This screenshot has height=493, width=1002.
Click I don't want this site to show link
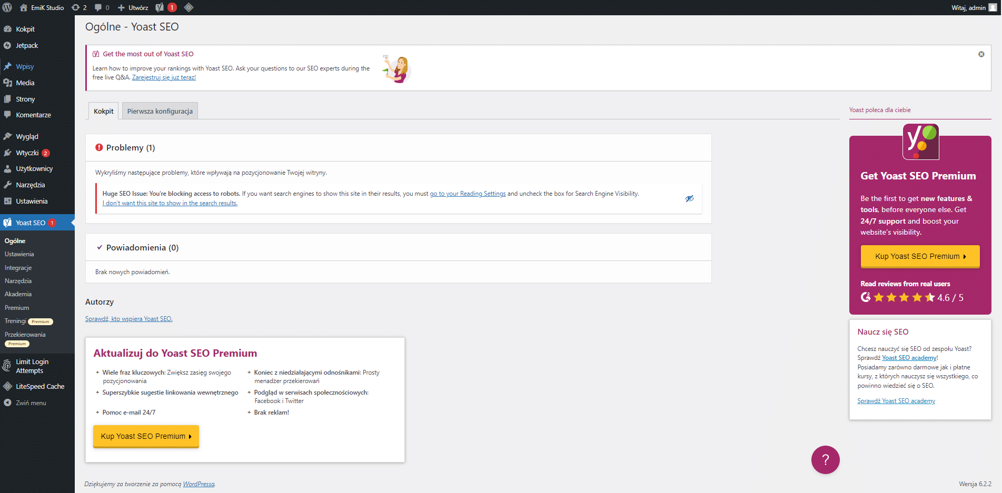[170, 203]
